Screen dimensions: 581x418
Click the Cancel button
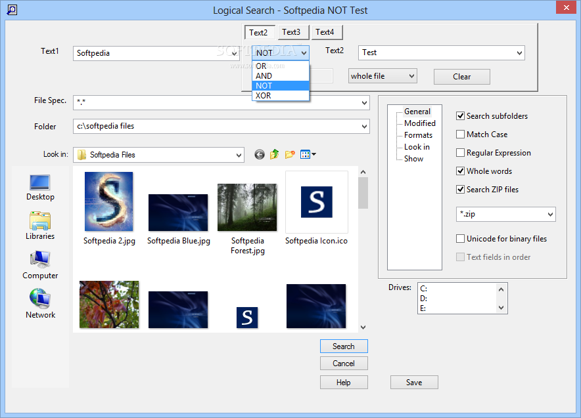tap(344, 364)
